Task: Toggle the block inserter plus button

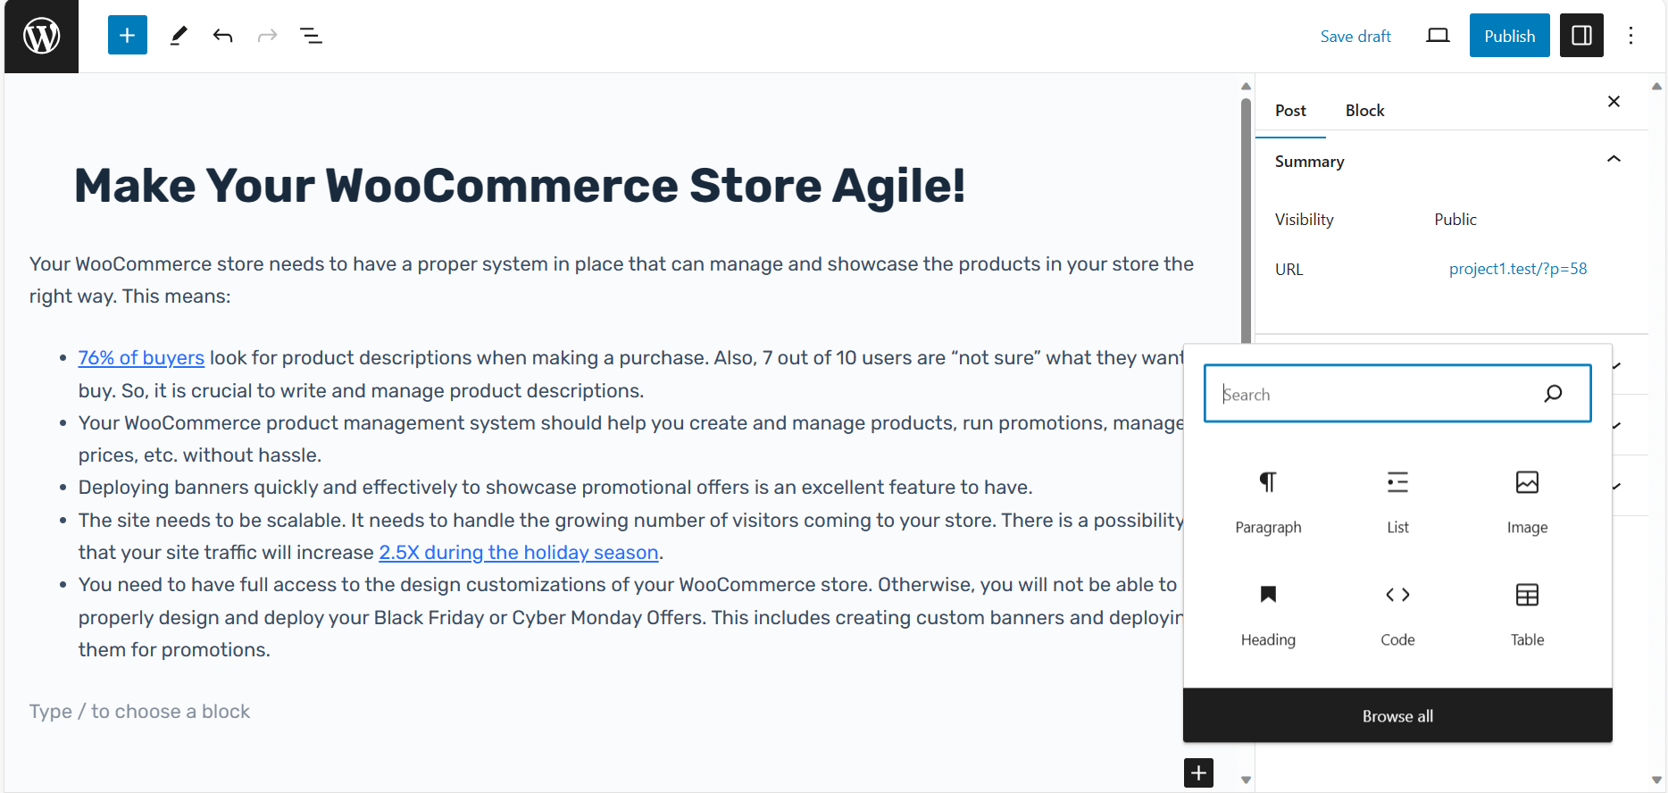Action: point(128,36)
